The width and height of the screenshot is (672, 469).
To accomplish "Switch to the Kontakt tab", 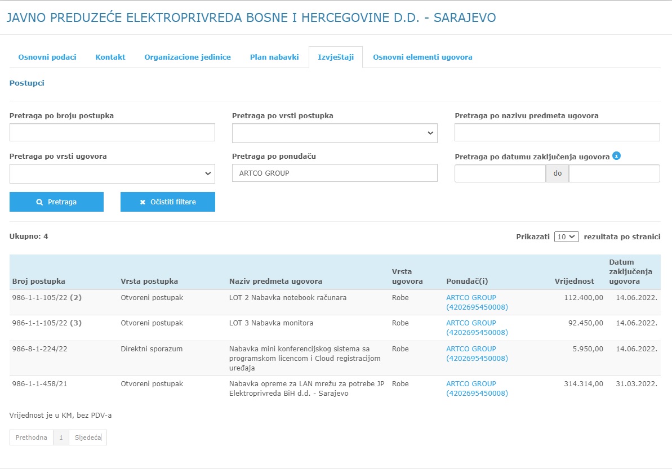I will point(110,57).
